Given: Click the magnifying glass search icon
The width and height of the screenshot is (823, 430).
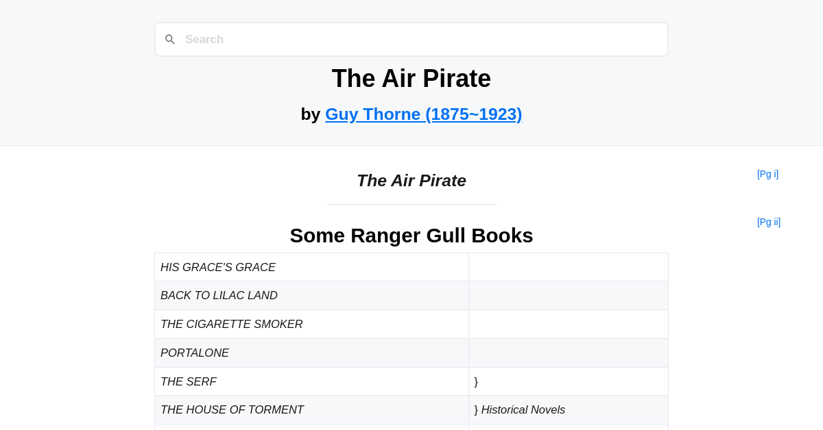Looking at the screenshot, I should click(x=170, y=39).
